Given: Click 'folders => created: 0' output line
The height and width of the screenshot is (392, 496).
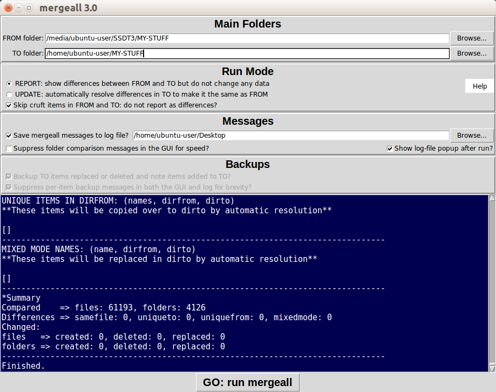Looking at the screenshot, I should (x=113, y=347).
